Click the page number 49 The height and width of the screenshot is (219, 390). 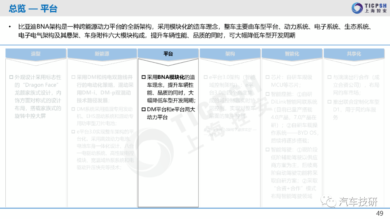click(380, 213)
